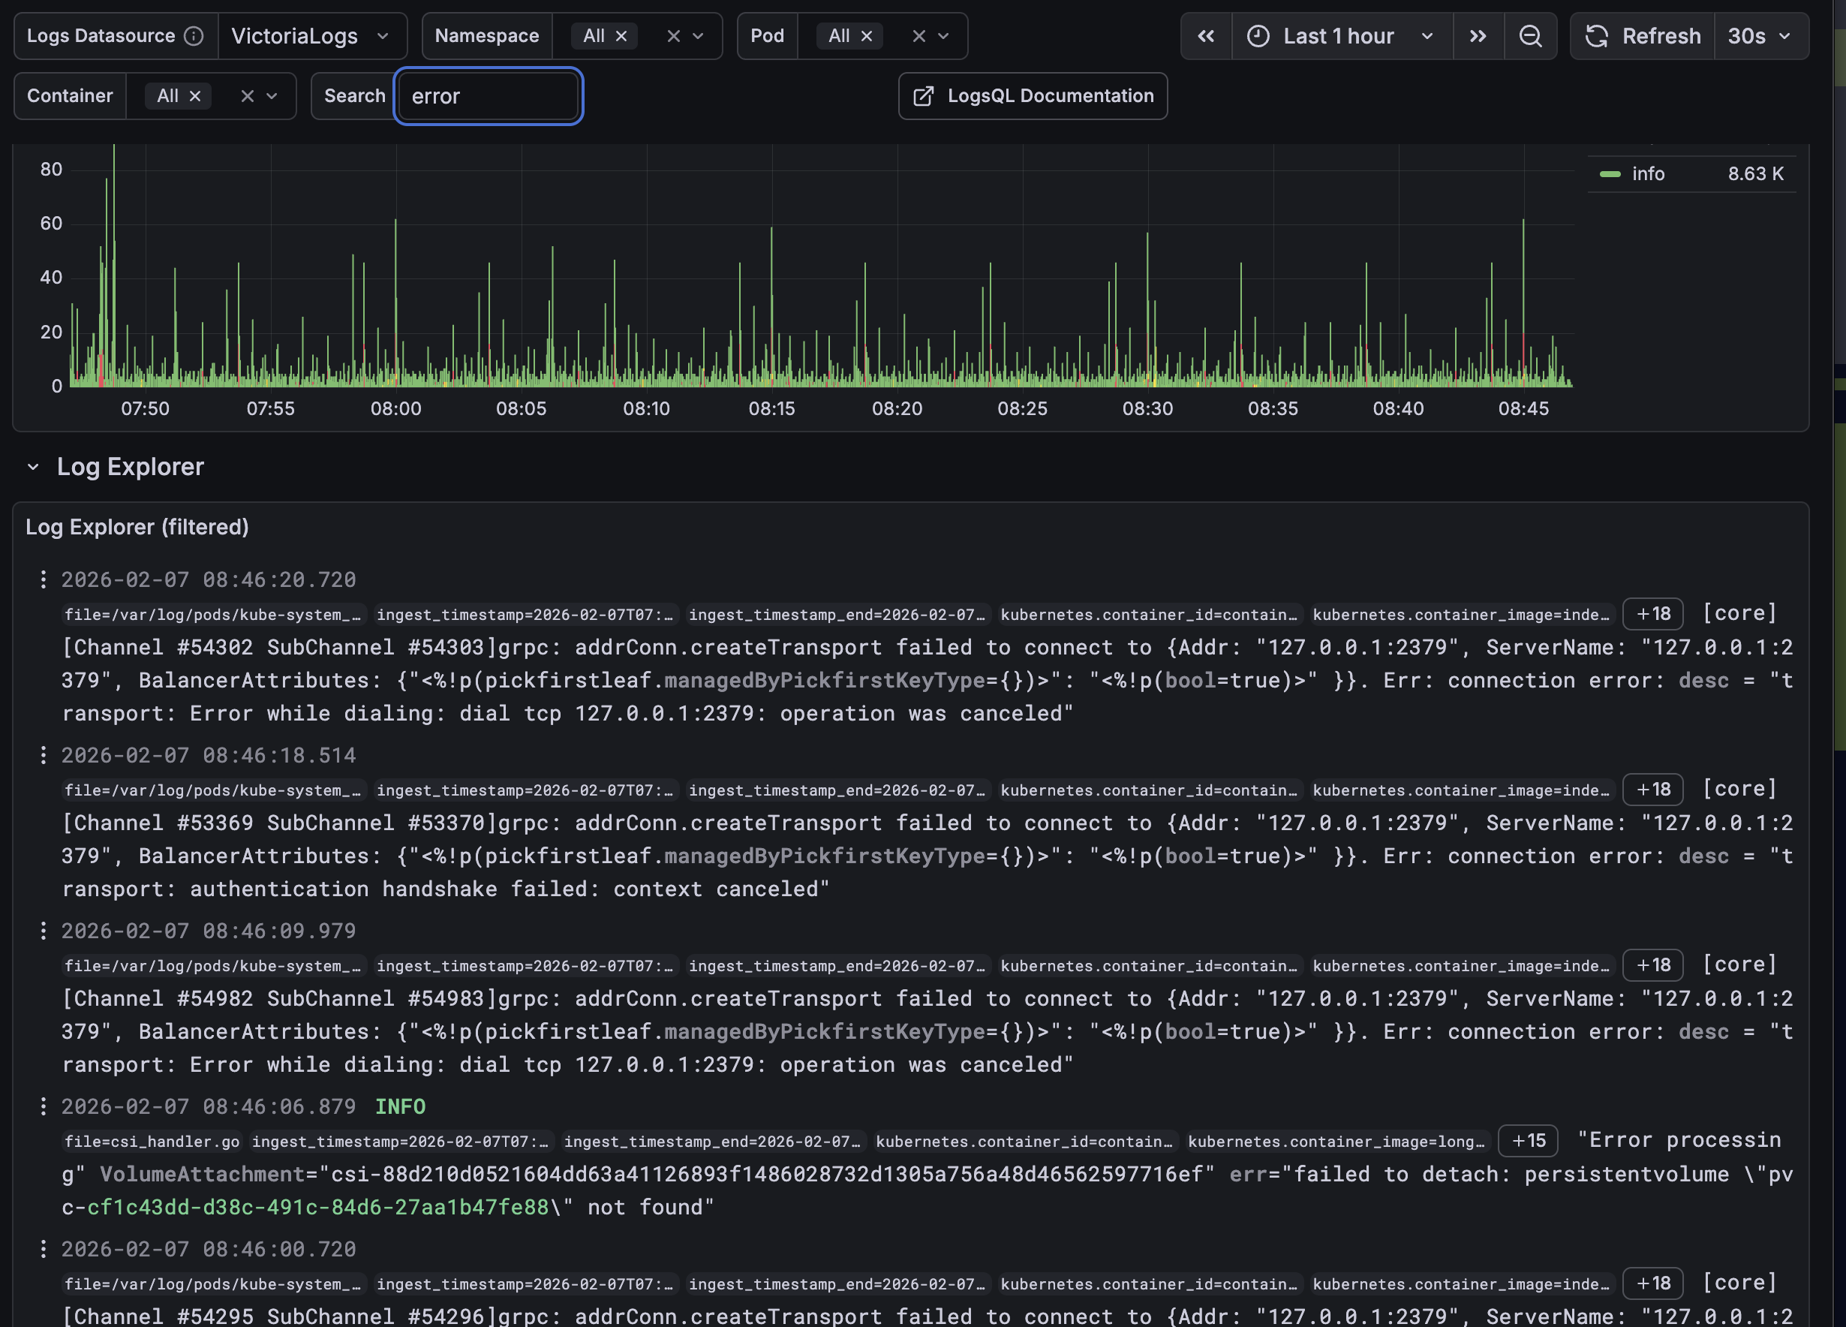
Task: Open the kebab menu on the first log row
Action: pyautogui.click(x=43, y=579)
